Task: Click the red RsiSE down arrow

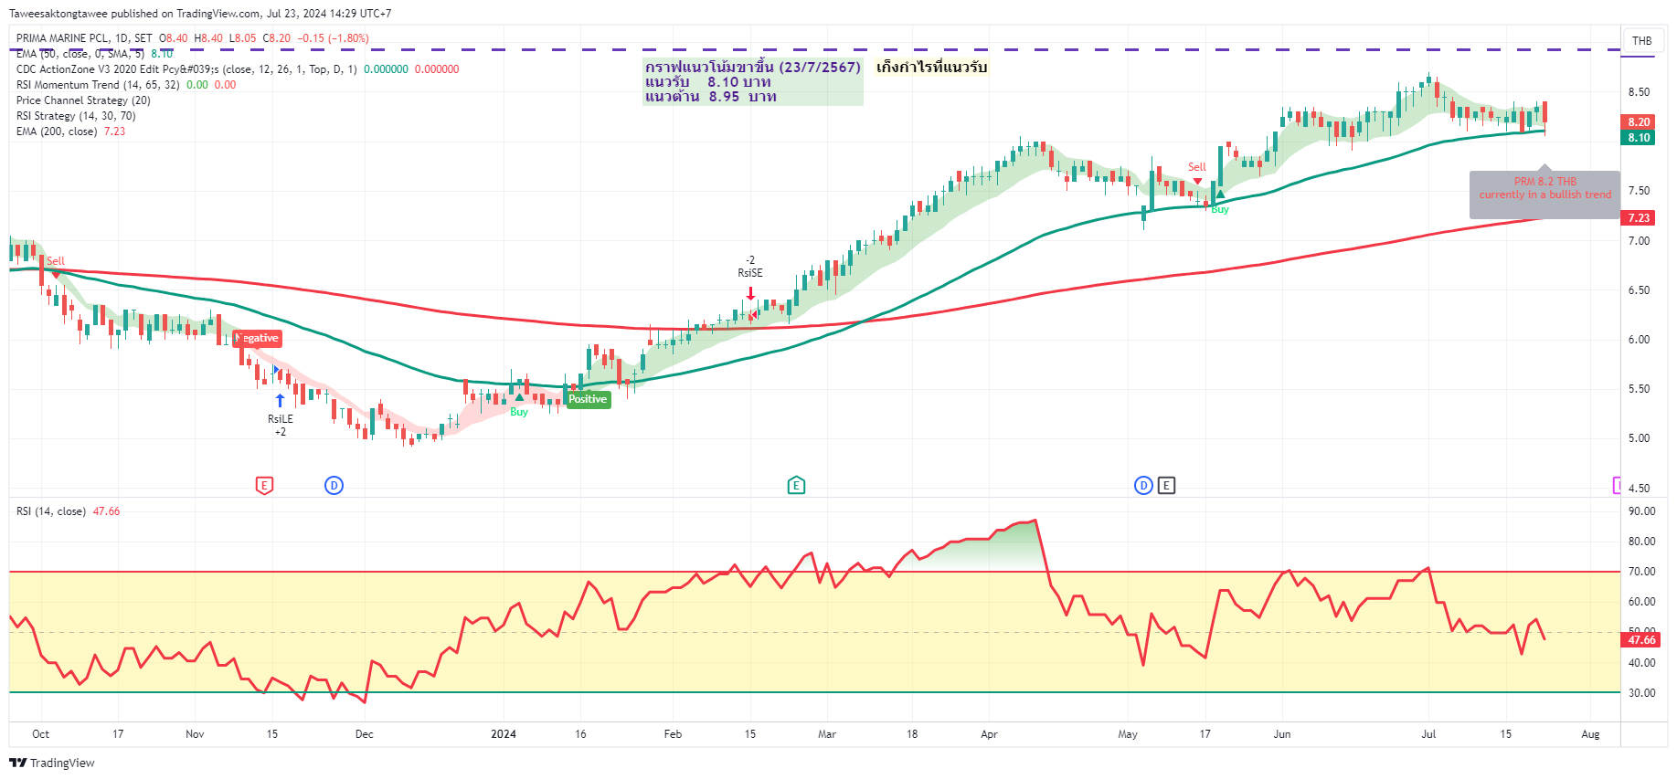Action: pos(750,293)
